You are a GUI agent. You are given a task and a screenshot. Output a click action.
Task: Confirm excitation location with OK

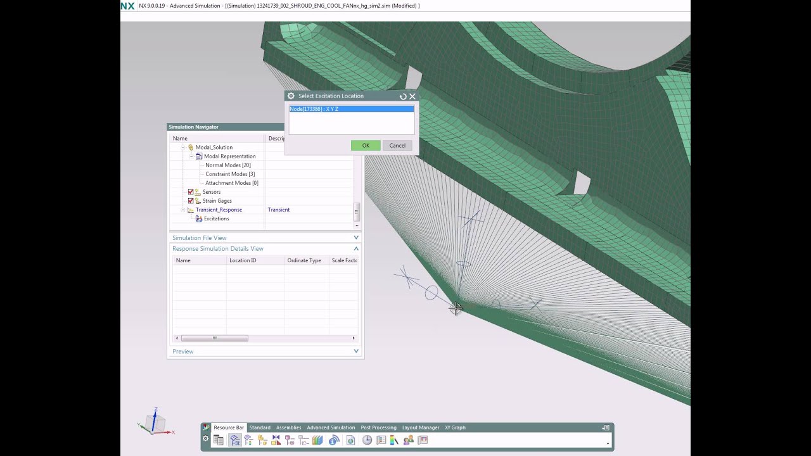click(x=366, y=146)
